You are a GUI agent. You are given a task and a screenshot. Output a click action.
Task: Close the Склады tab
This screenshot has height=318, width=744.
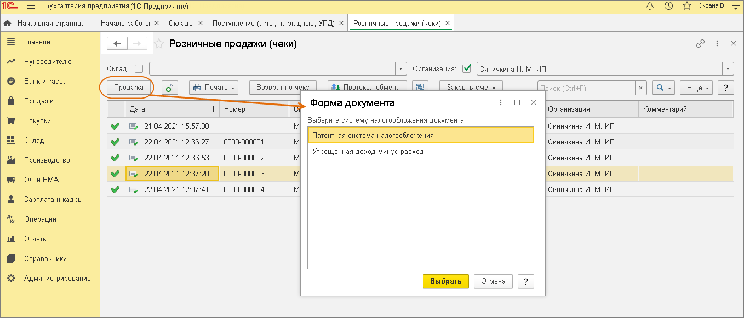coord(200,24)
